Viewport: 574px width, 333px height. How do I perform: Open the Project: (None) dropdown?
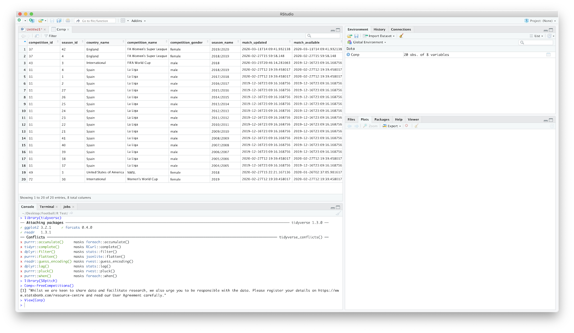pos(540,21)
